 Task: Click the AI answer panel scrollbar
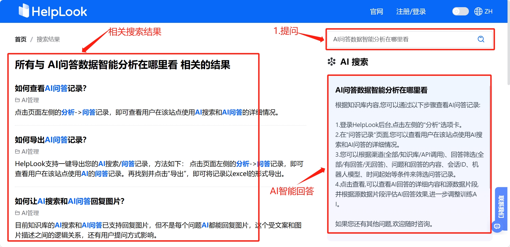pyautogui.click(x=490, y=138)
